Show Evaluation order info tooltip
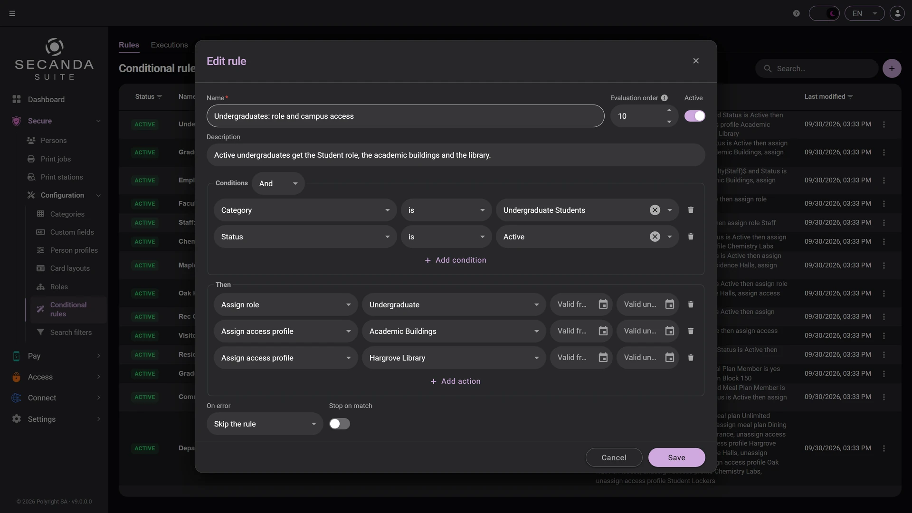912x513 pixels. pos(664,98)
